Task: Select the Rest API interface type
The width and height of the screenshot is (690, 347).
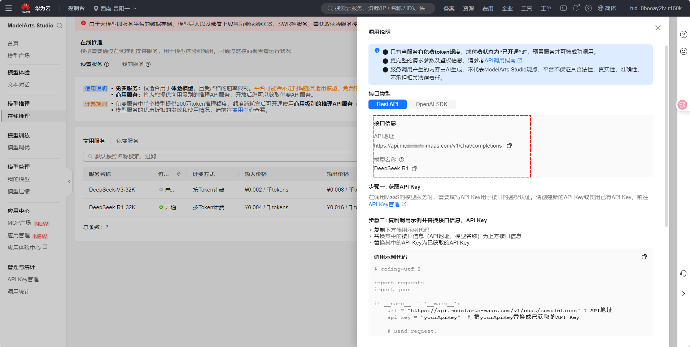Action: tap(388, 104)
